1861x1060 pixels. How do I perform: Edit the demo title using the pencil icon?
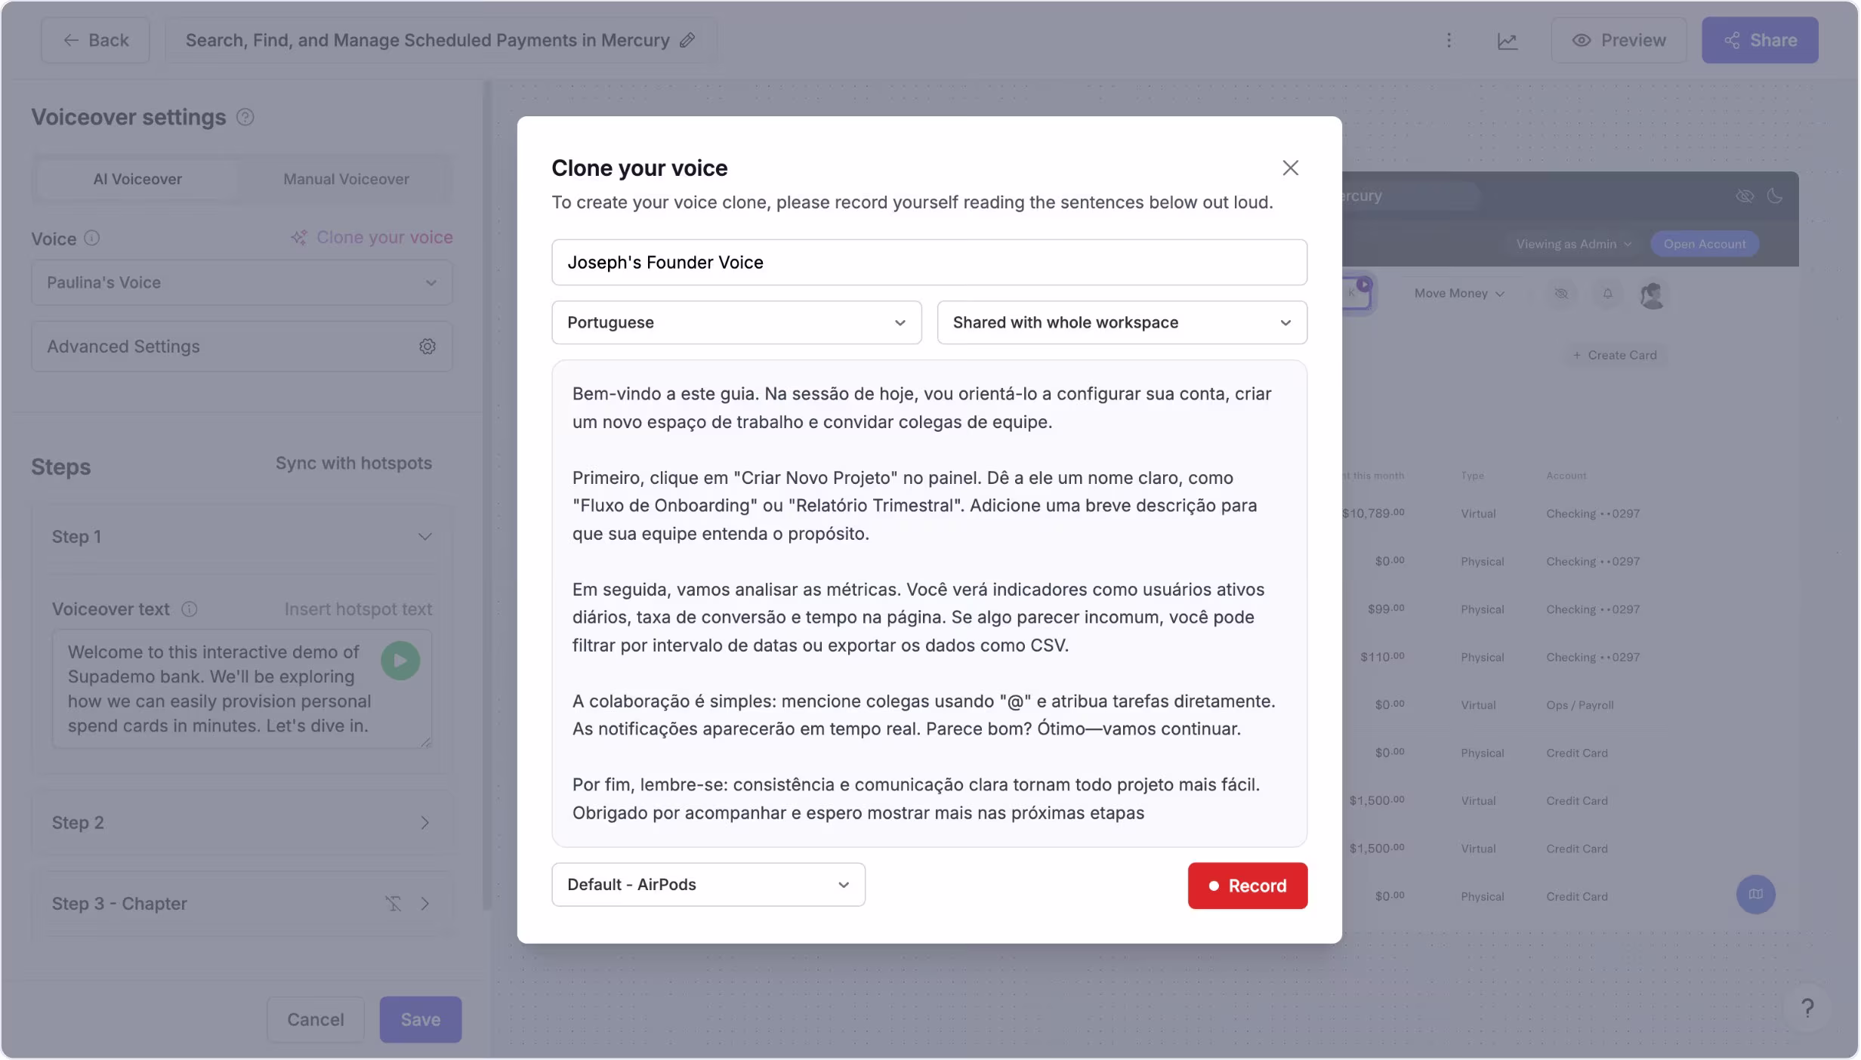click(x=687, y=40)
